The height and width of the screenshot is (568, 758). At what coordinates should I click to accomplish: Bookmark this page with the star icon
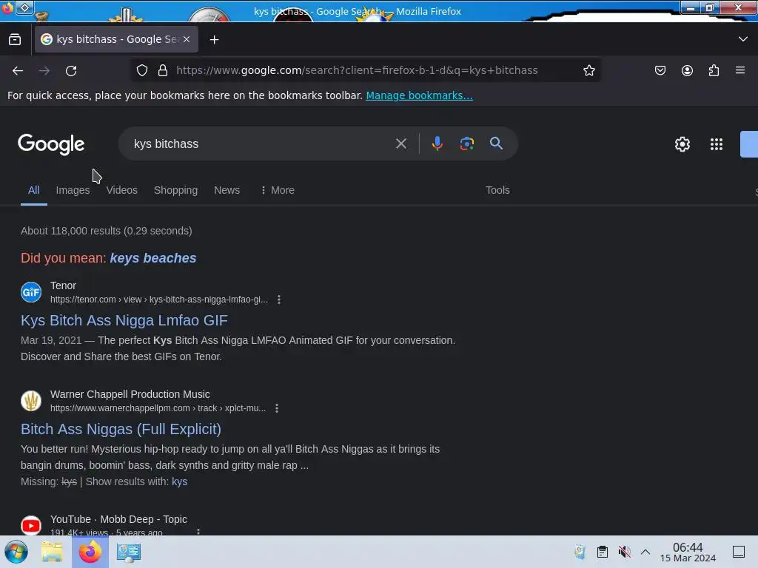tap(588, 70)
